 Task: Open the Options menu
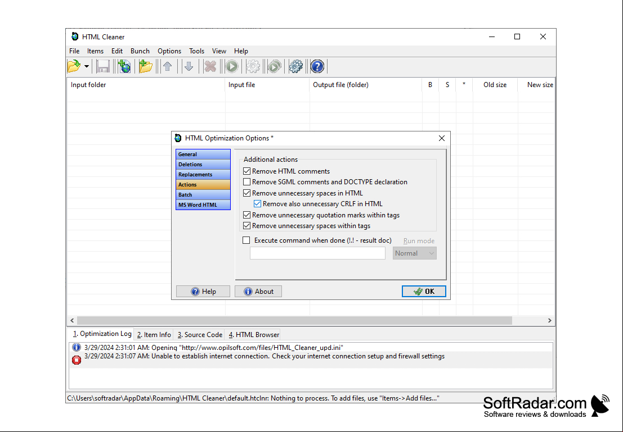[x=169, y=51]
